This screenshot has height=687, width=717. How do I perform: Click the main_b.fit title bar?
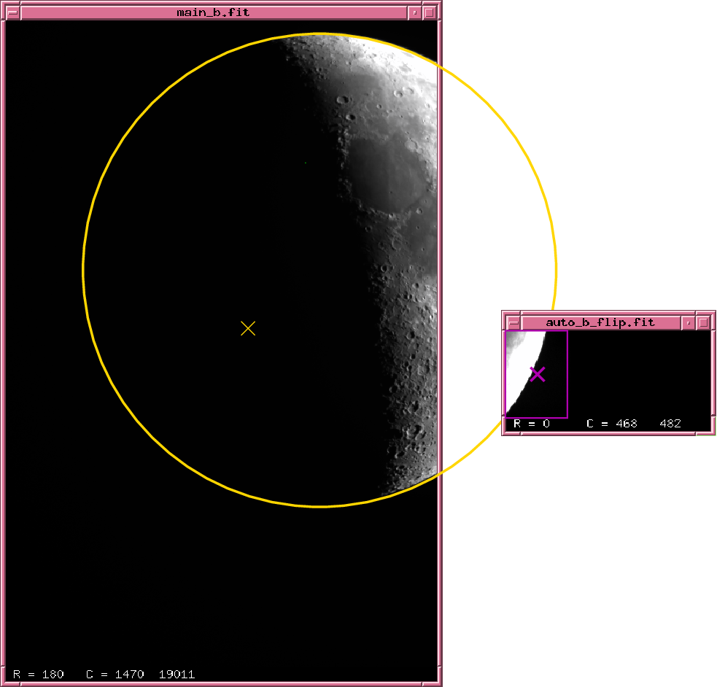[x=213, y=12]
